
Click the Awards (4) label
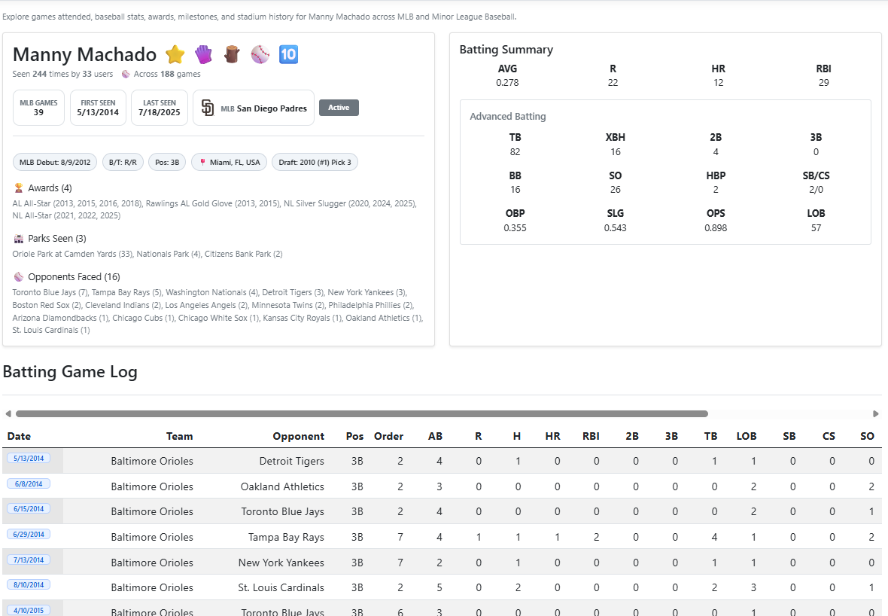click(50, 188)
